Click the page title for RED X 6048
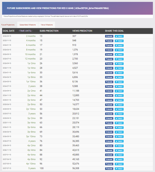The height and width of the screenshot is (172, 155). [x=58, y=8]
